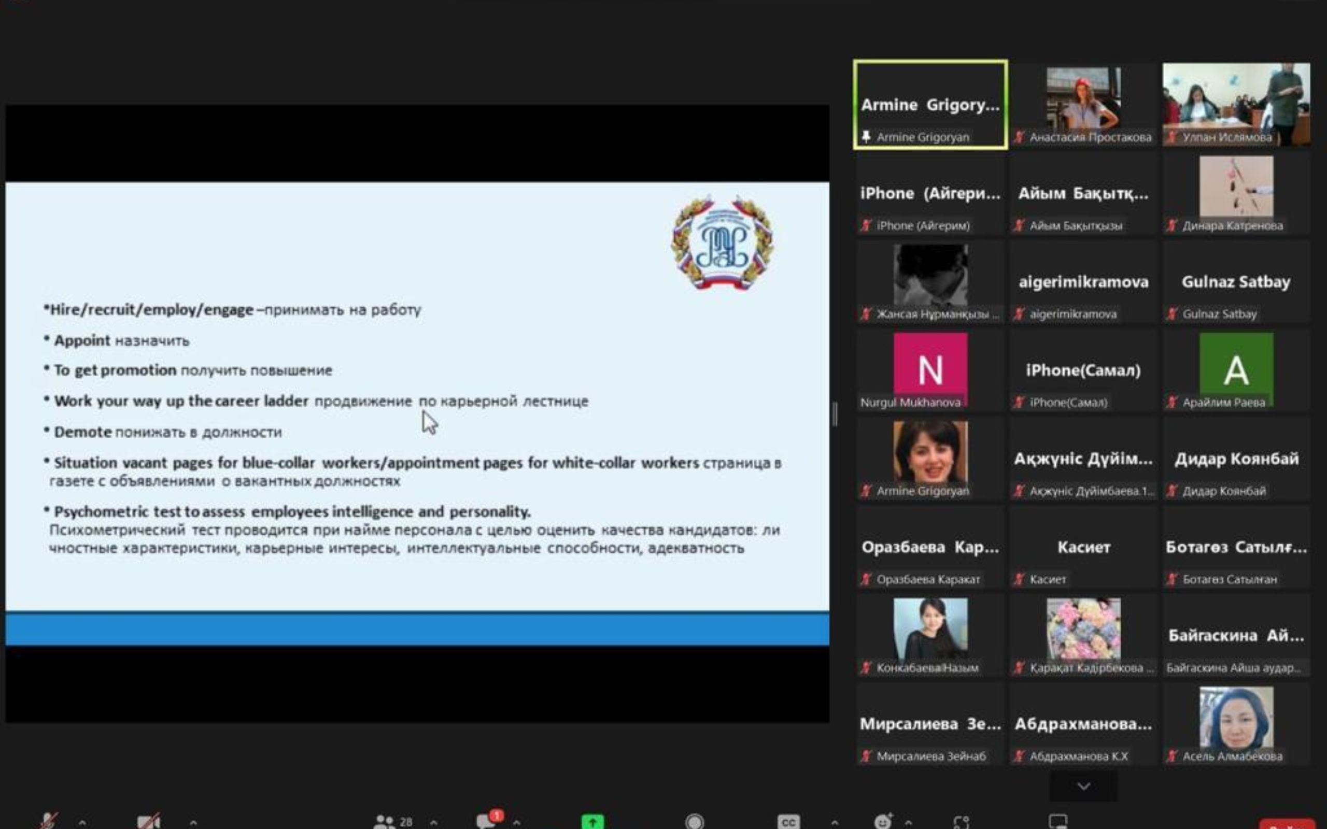1327x829 pixels.
Task: Show more participants with down chevron
Action: (x=1083, y=786)
